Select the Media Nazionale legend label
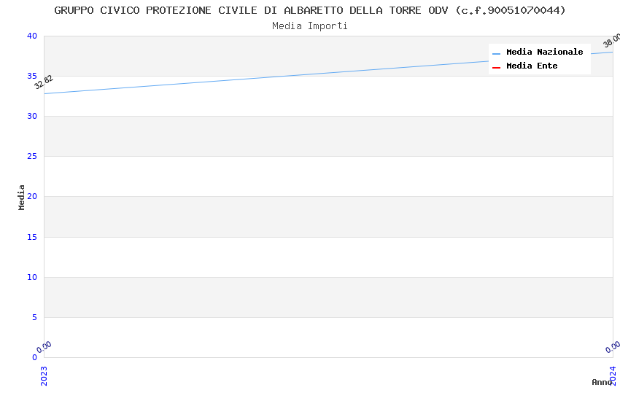 click(x=544, y=52)
